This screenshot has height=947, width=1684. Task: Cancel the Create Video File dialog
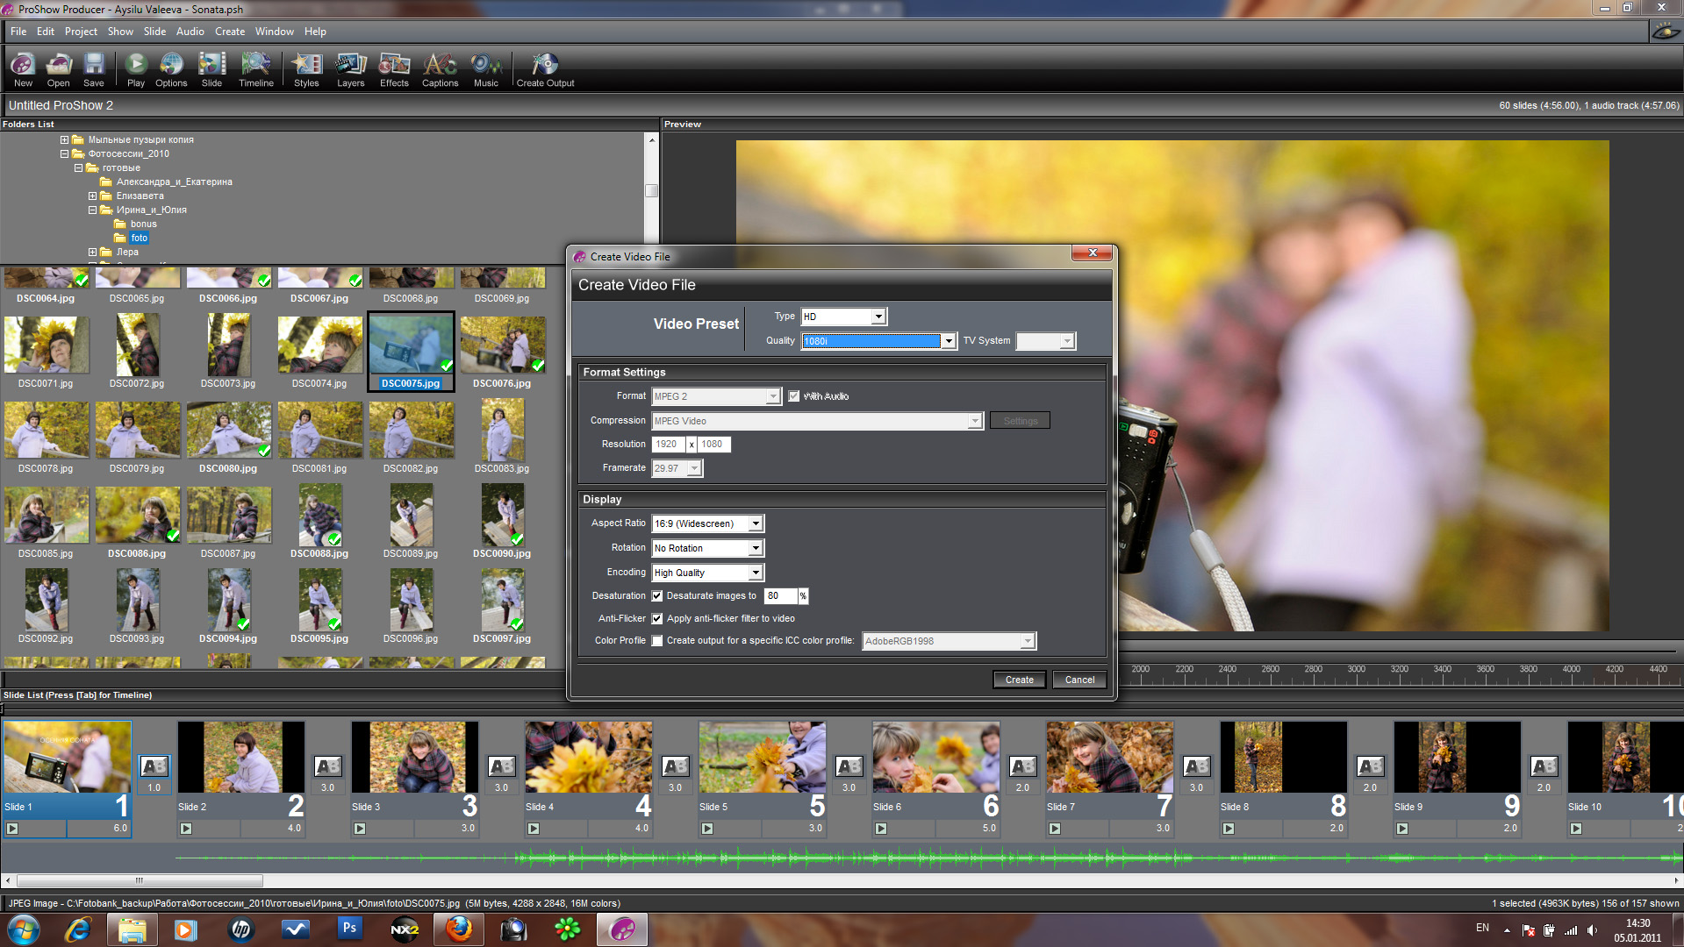[x=1079, y=680]
